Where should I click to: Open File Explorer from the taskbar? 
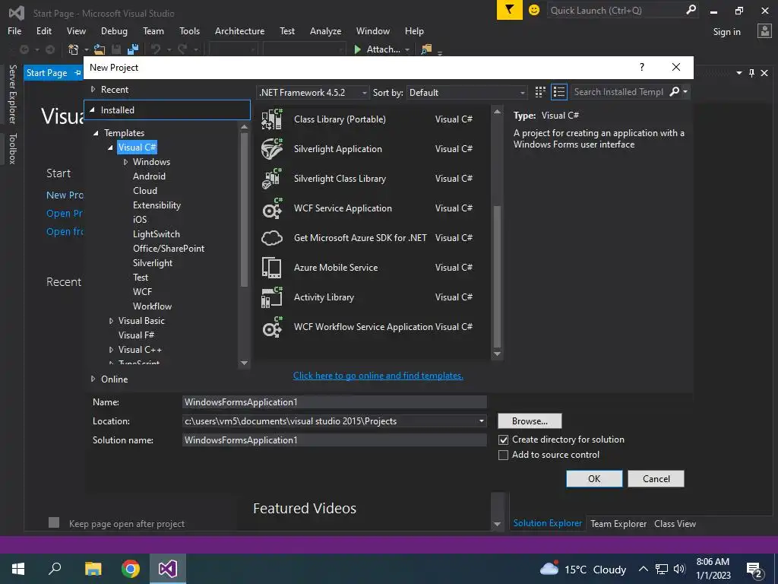93,569
